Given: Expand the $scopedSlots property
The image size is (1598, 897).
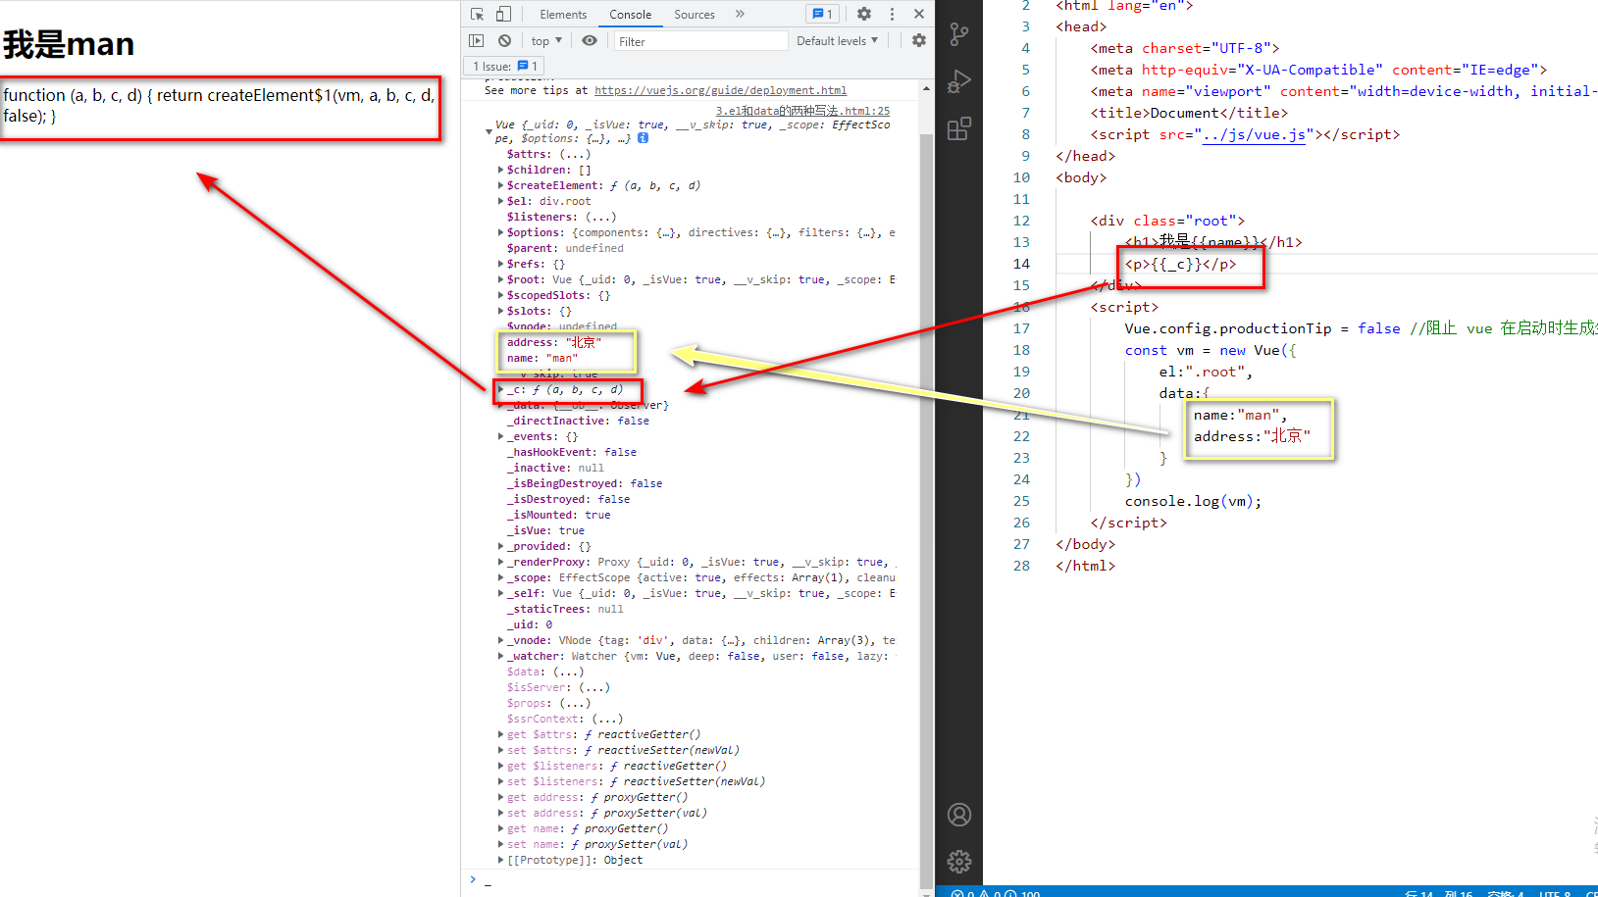Looking at the screenshot, I should coord(501,295).
